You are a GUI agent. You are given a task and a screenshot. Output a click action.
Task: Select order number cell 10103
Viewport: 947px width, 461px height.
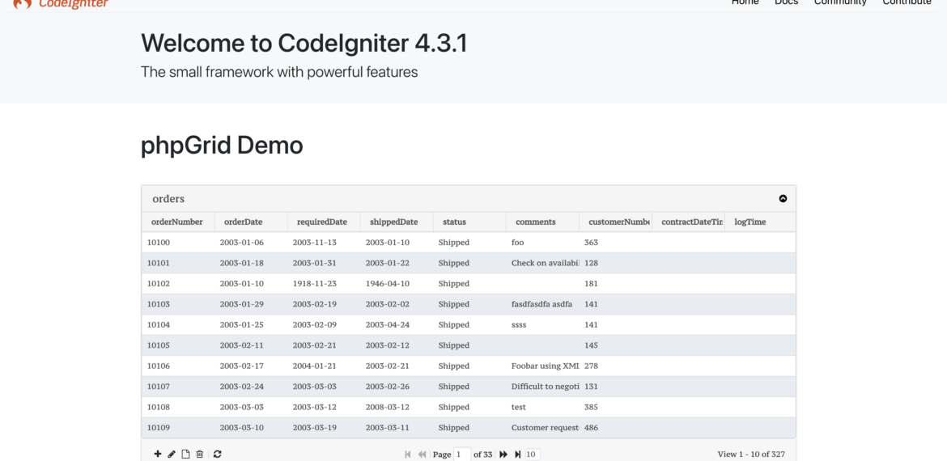coord(177,304)
